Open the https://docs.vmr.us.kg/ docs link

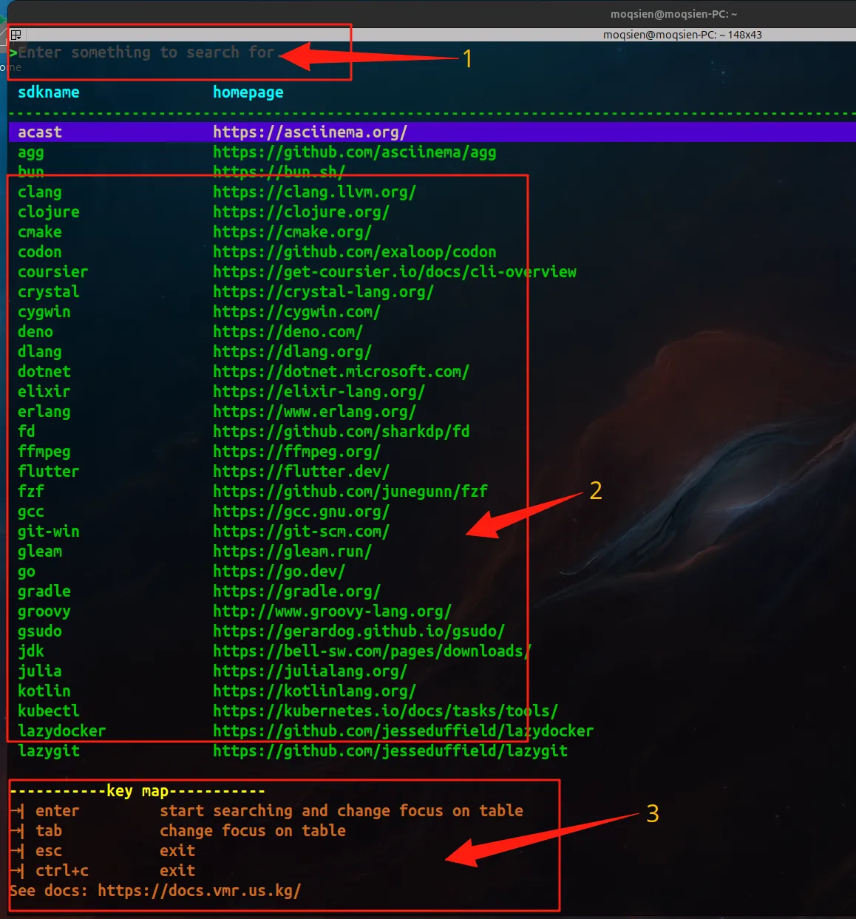tap(200, 891)
